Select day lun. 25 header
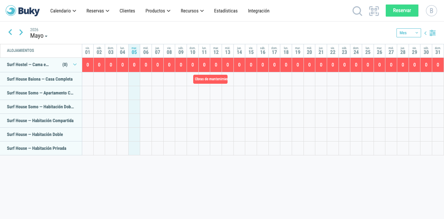The height and width of the screenshot is (219, 444). [368, 51]
